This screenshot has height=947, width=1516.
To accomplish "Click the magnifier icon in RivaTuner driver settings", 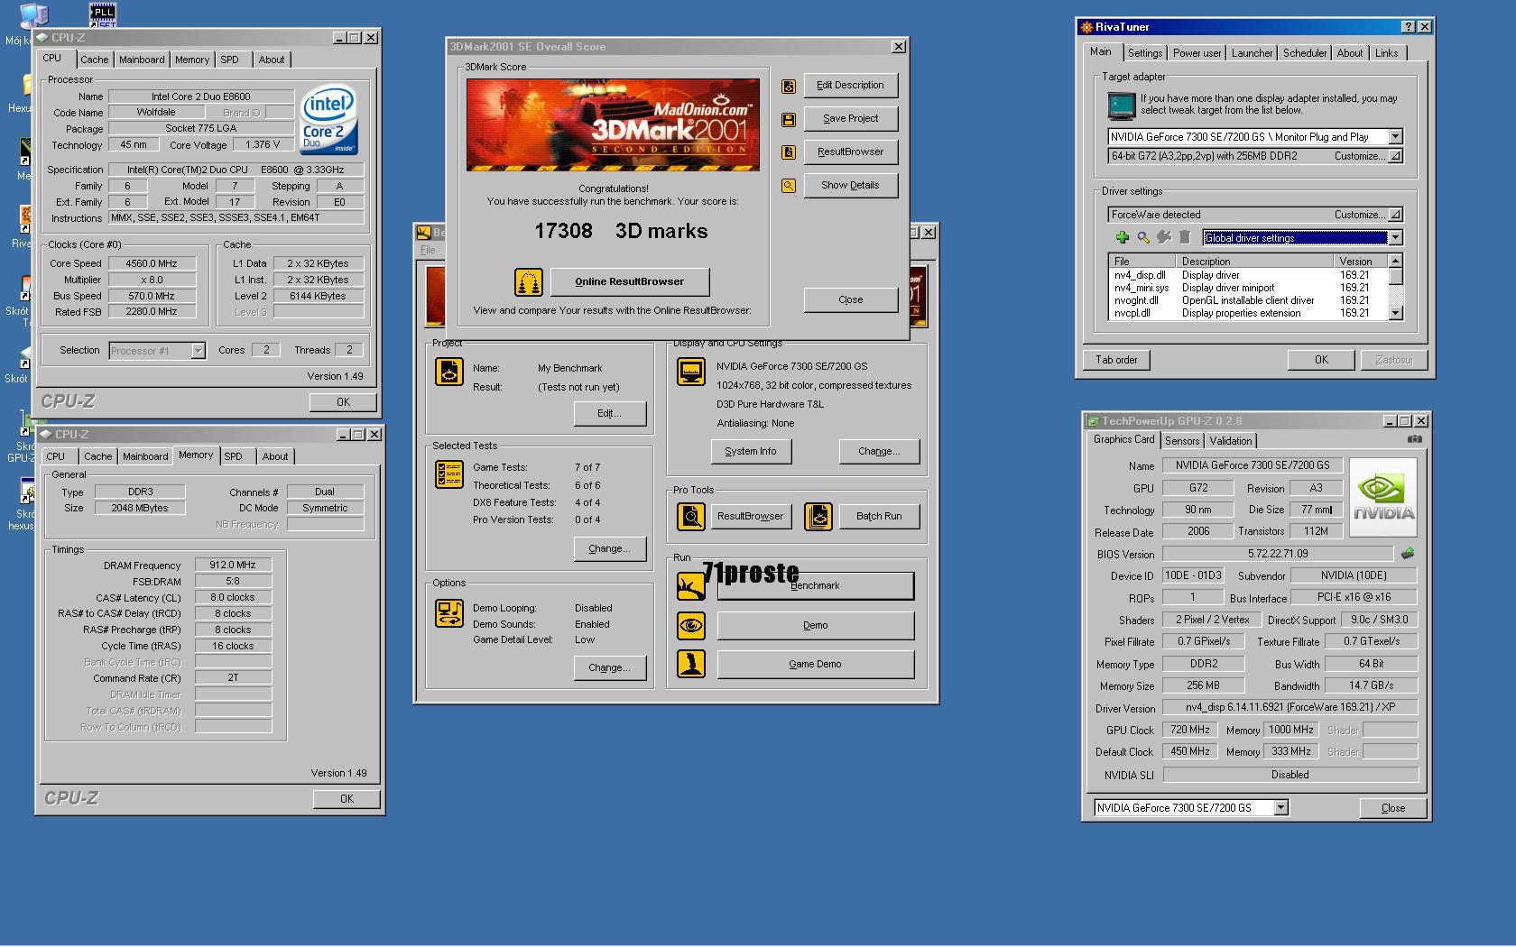I will 1143,237.
